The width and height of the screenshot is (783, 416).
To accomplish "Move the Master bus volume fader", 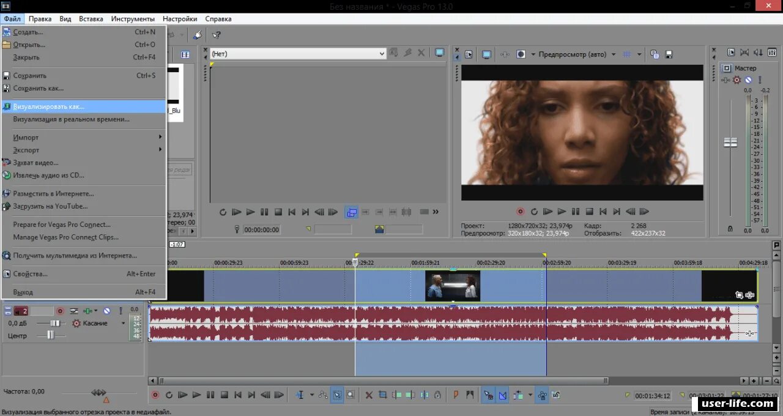I will tap(730, 142).
